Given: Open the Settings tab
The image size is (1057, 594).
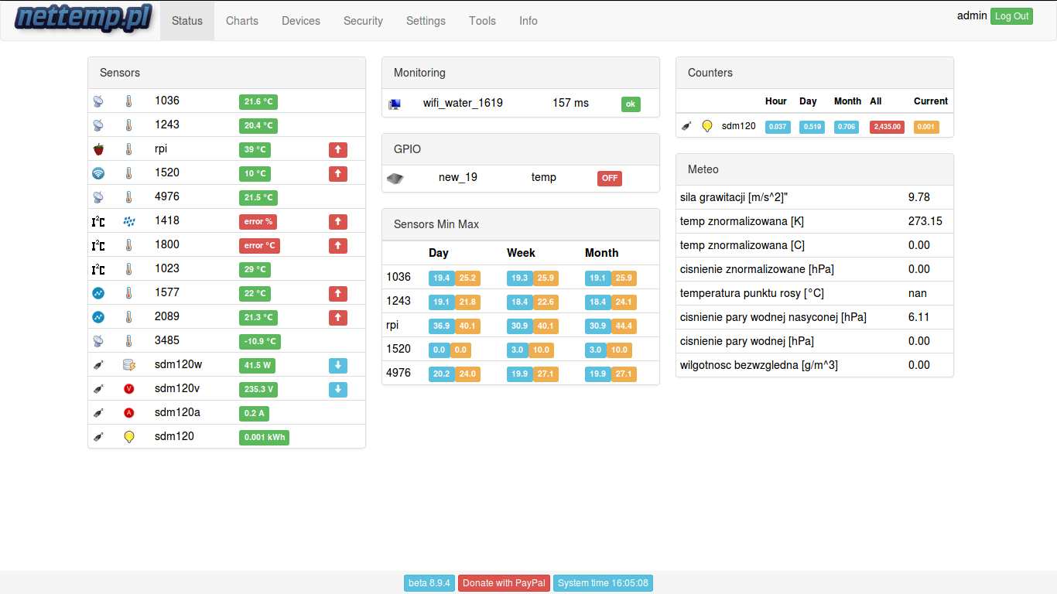Looking at the screenshot, I should [426, 21].
